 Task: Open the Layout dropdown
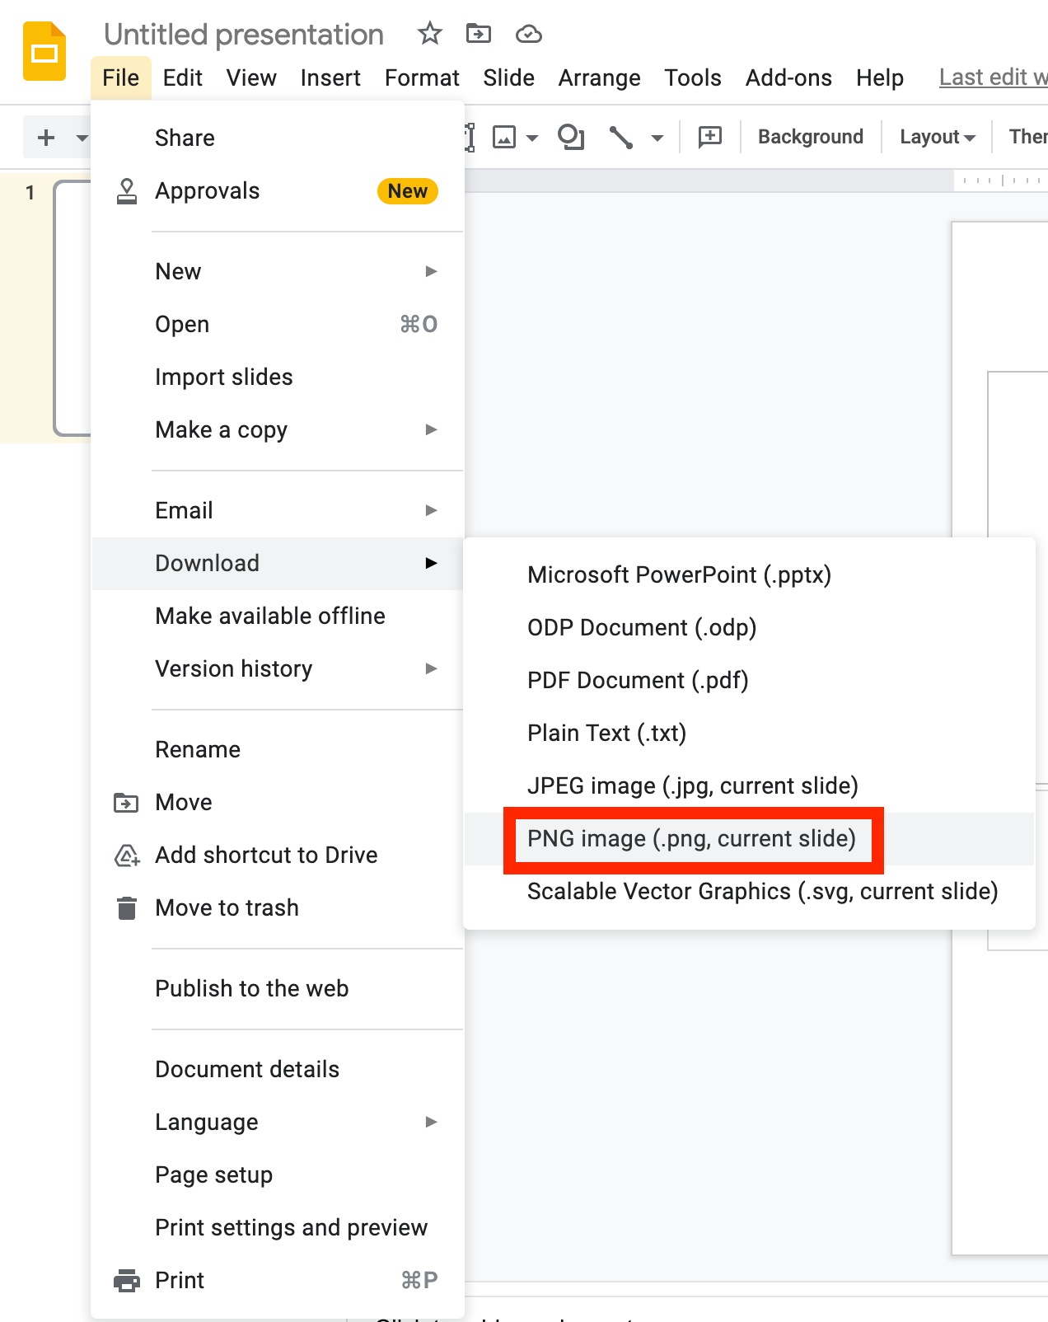click(x=937, y=137)
